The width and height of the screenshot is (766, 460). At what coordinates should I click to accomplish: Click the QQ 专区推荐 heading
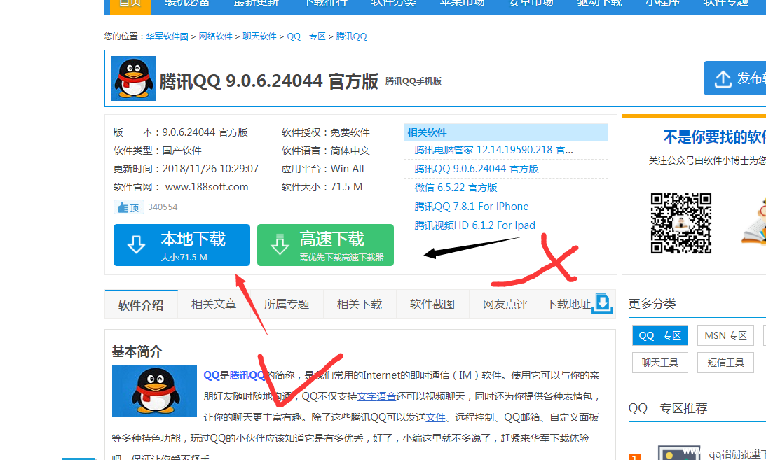[x=668, y=408]
